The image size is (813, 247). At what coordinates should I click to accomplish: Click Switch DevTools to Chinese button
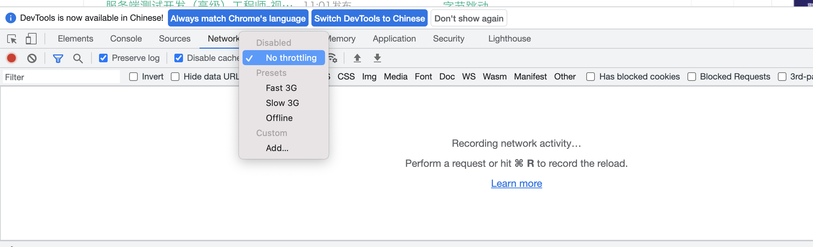(x=370, y=18)
